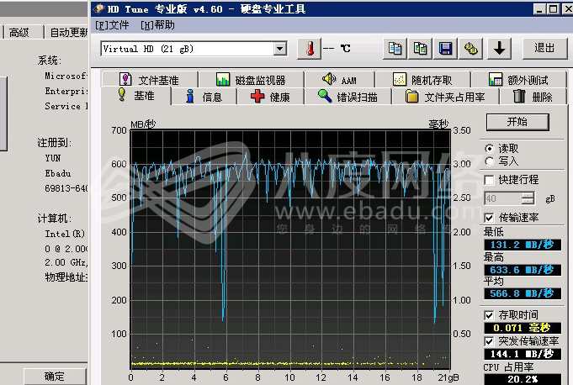Select the 读取 read radio button
The height and width of the screenshot is (385, 573).
pos(490,149)
